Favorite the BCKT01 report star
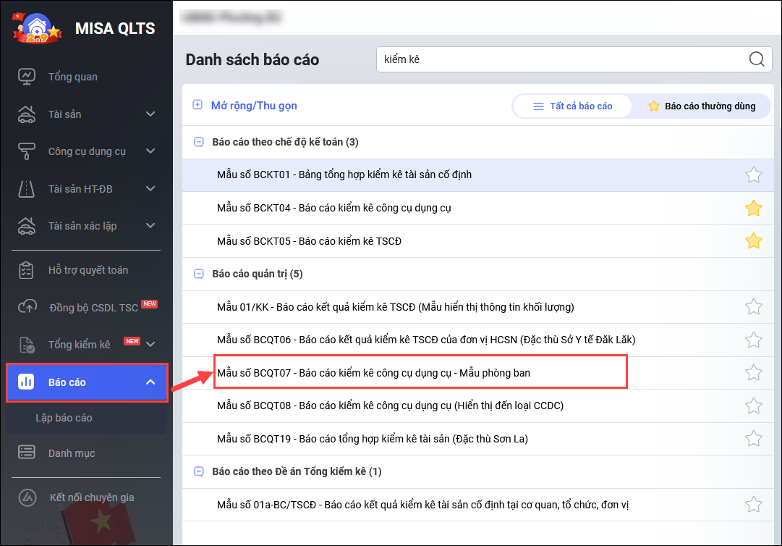Screen dimensions: 782x546 tap(753, 175)
